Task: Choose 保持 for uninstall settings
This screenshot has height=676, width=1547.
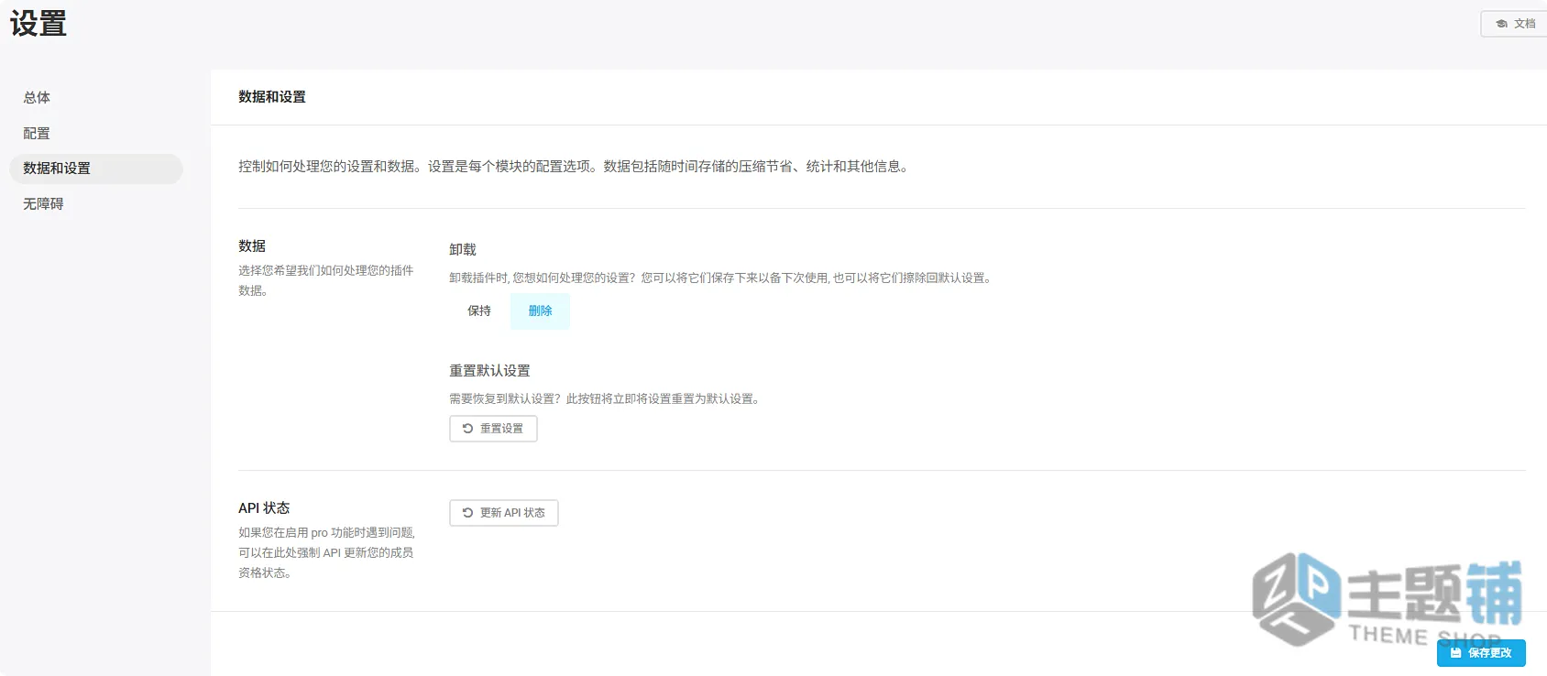Action: point(479,311)
